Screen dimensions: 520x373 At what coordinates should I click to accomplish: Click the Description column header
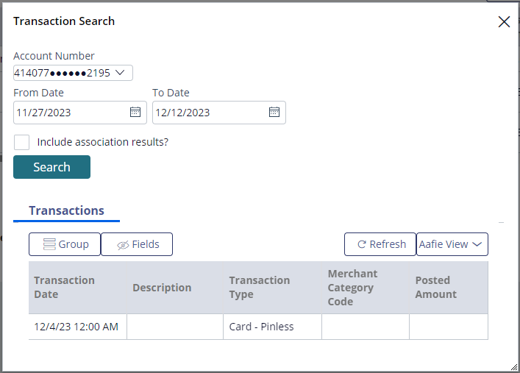click(175, 288)
